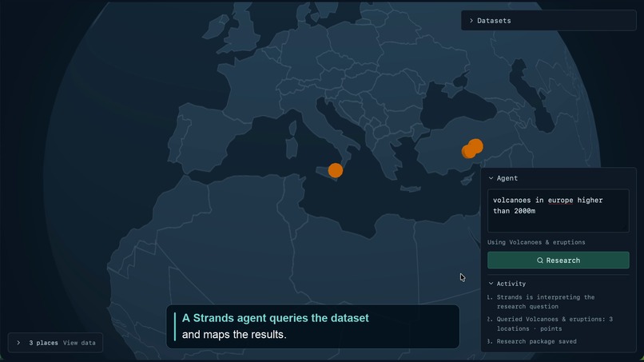This screenshot has height=362, width=644.
Task: Click 'Strands is interpreting the research question' entry
Action: 546,301
